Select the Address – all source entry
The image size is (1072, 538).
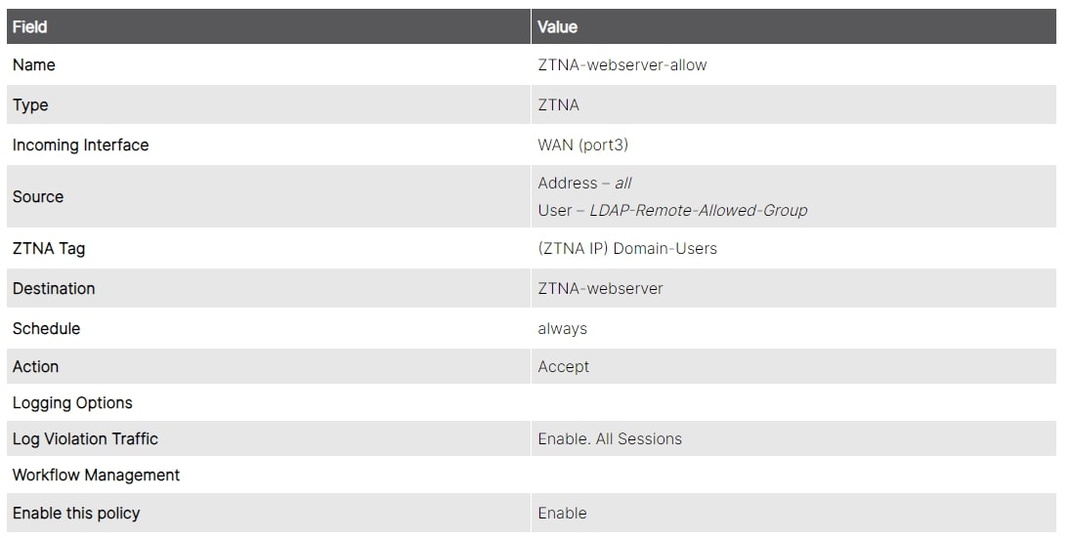click(584, 184)
